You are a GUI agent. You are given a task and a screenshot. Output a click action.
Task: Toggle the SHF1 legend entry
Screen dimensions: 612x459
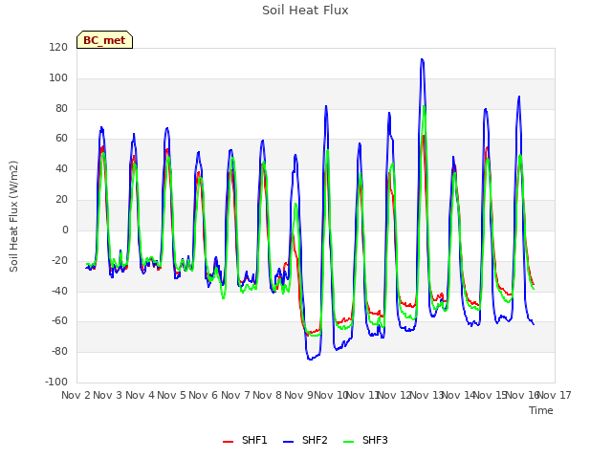coord(245,440)
